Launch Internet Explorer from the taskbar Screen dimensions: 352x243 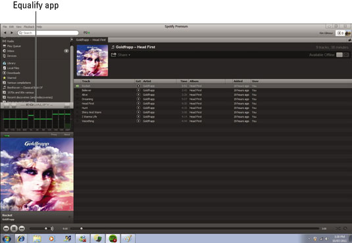(21, 239)
